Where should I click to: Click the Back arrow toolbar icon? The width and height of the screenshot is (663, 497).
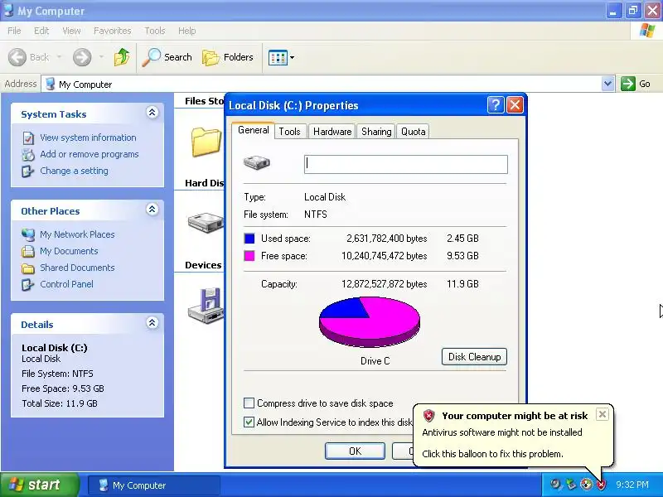[17, 57]
